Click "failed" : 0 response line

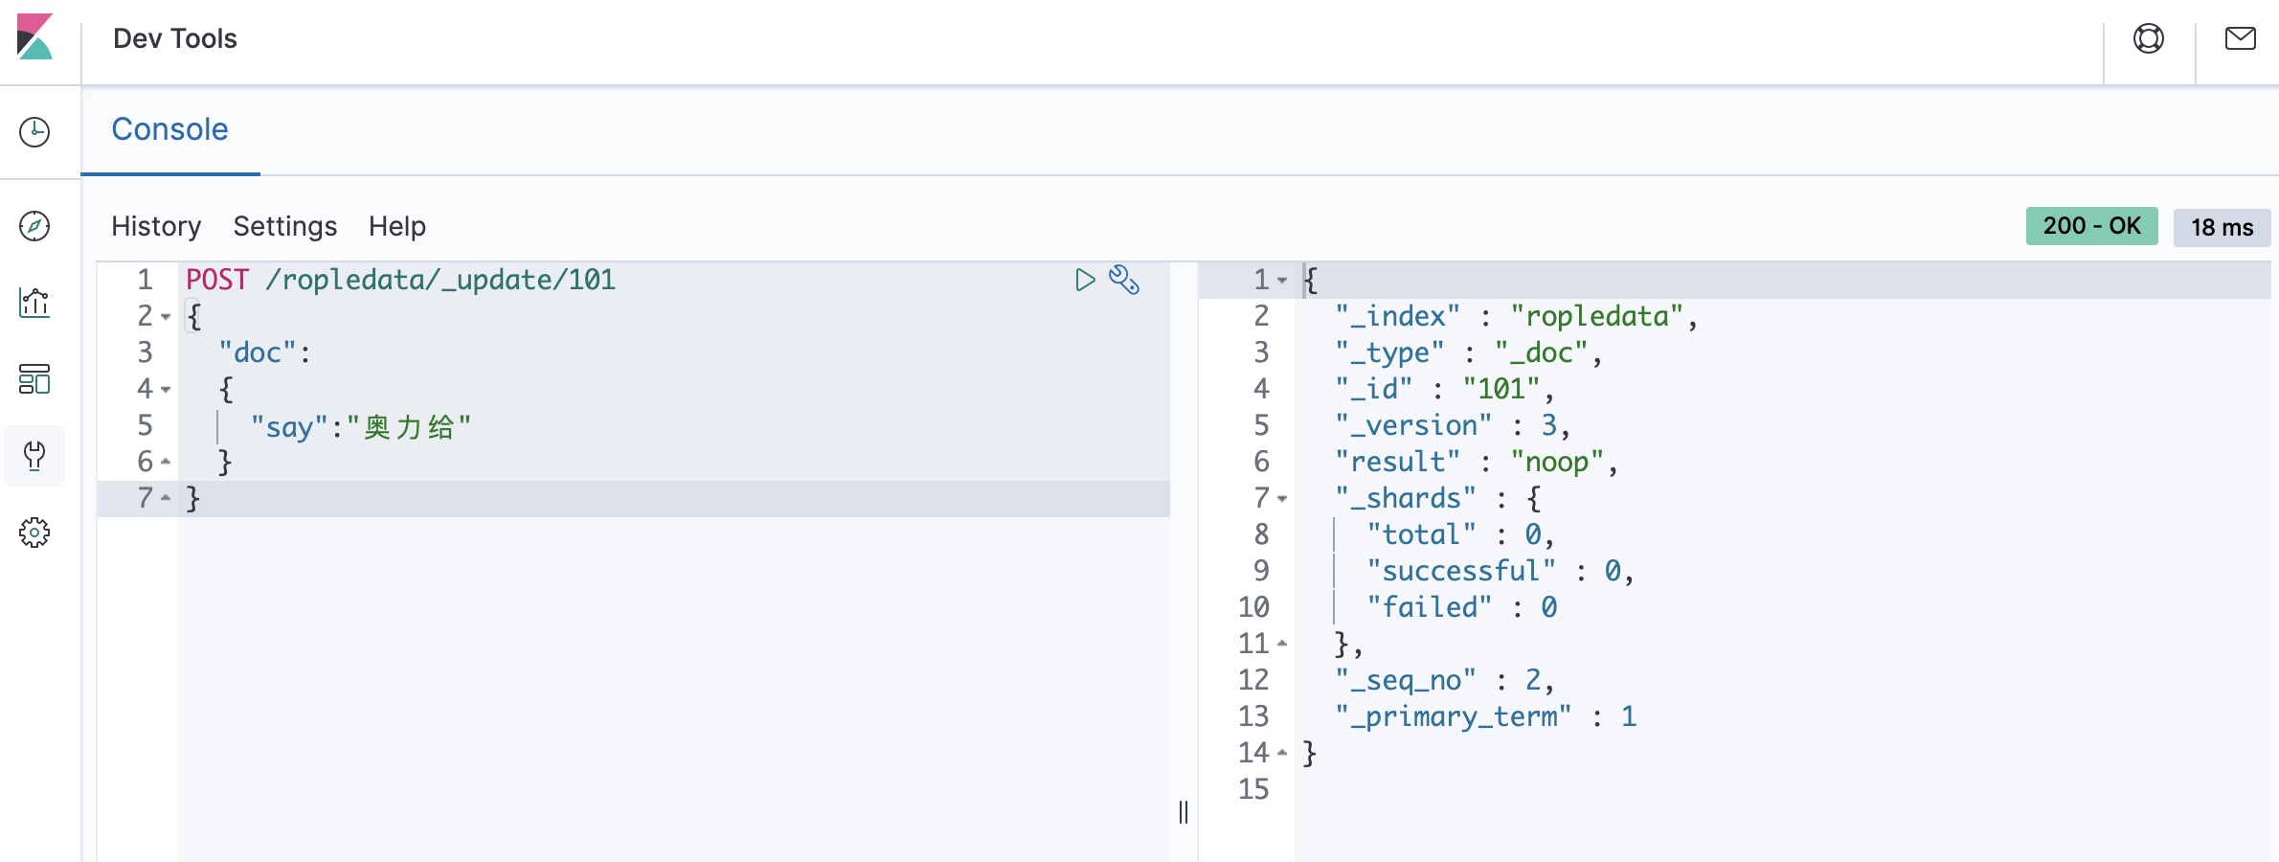pos(1462,607)
